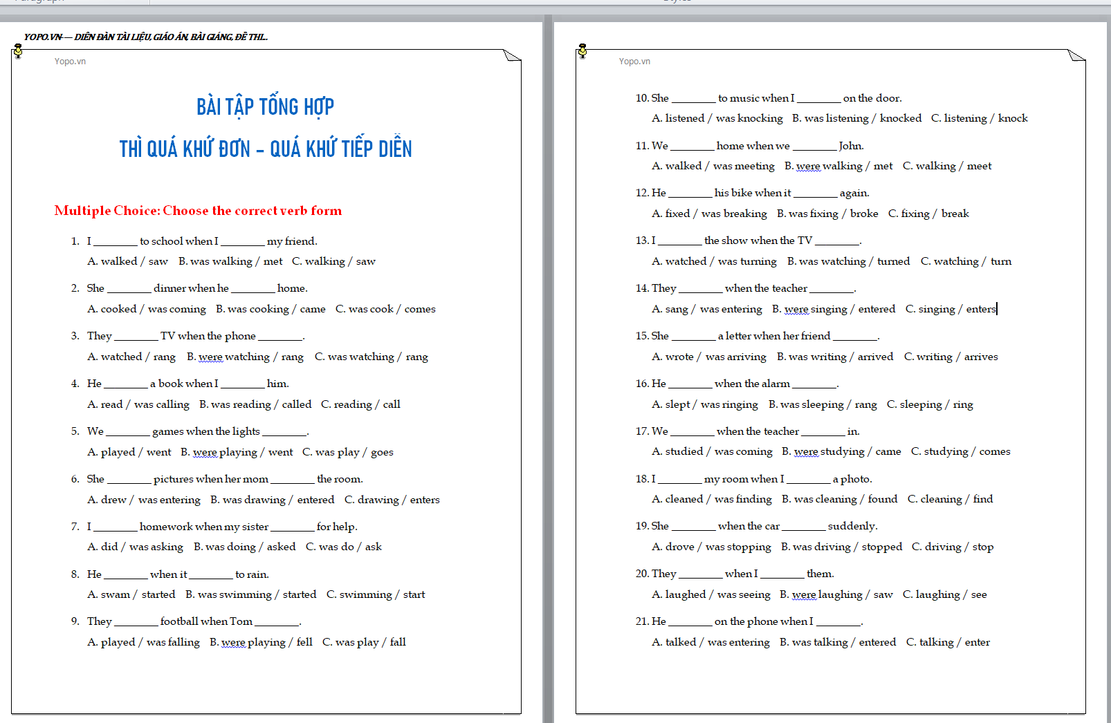Click the Yopo.vn label on the second page
The width and height of the screenshot is (1111, 723).
coord(634,62)
